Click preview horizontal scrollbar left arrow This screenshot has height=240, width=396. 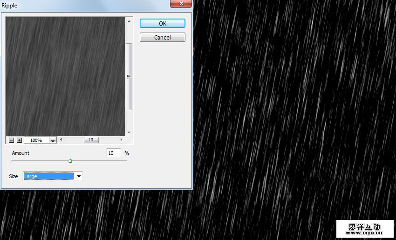(61, 140)
